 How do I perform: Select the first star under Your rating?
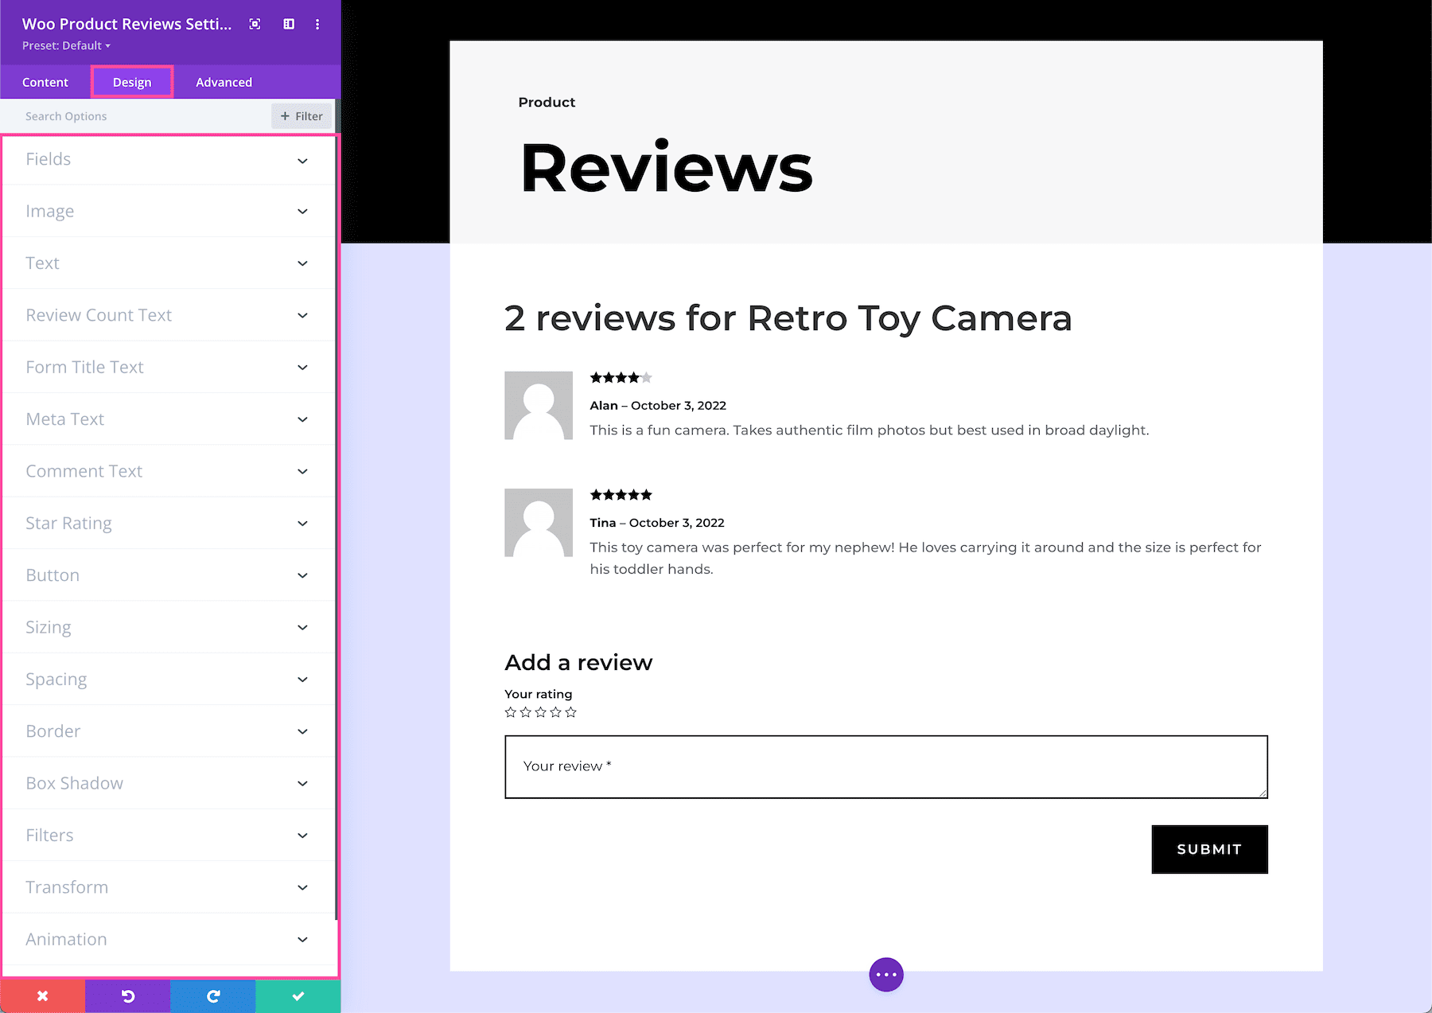[510, 712]
